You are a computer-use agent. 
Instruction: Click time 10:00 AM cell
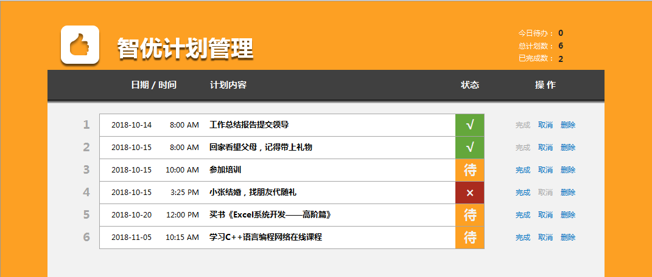tap(182, 170)
